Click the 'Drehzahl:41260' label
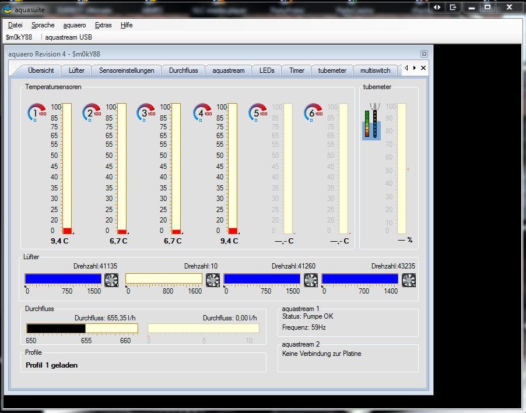This screenshot has width=526, height=413. point(293,266)
